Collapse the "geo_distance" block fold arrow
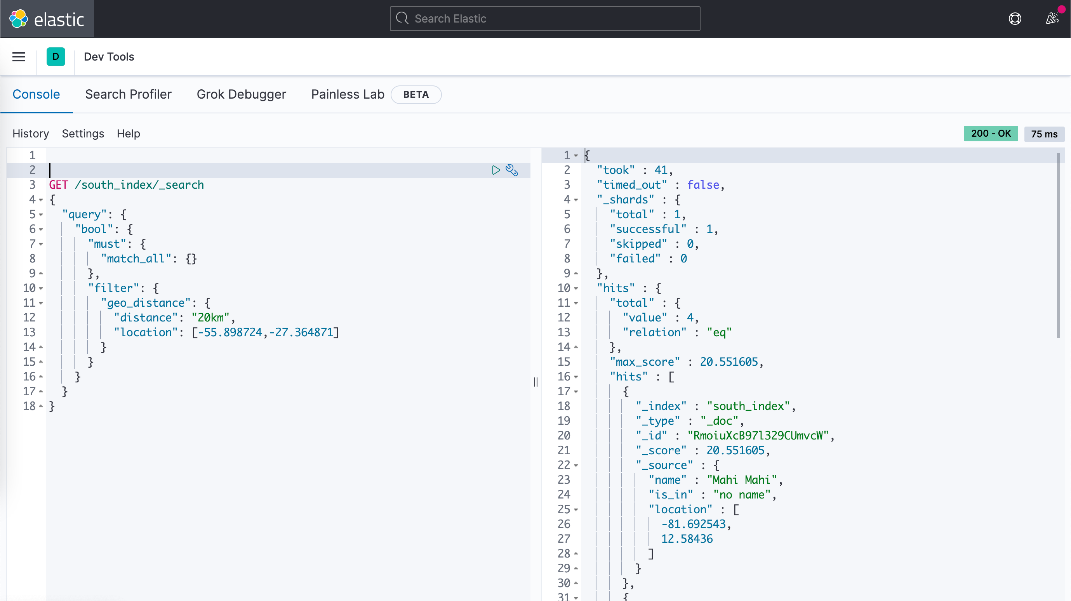 tap(41, 303)
